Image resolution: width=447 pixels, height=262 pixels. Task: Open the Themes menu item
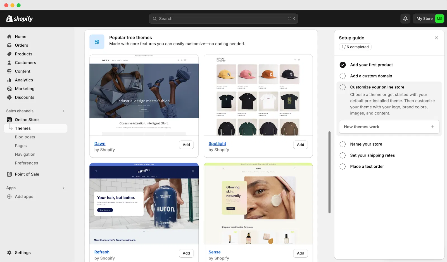click(x=35, y=128)
